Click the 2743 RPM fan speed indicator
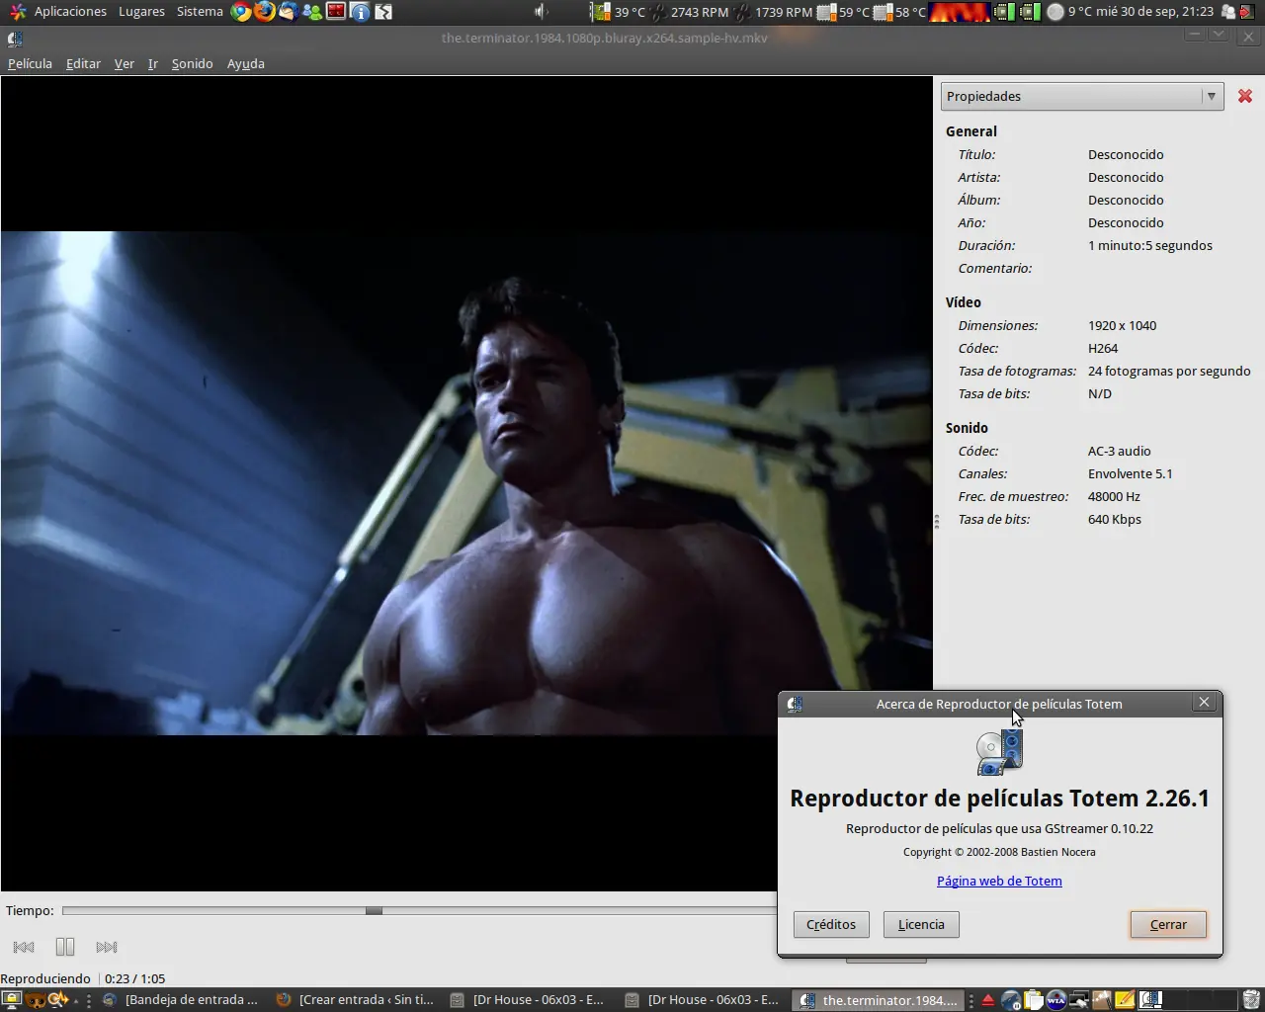The image size is (1265, 1012). pyautogui.click(x=689, y=12)
